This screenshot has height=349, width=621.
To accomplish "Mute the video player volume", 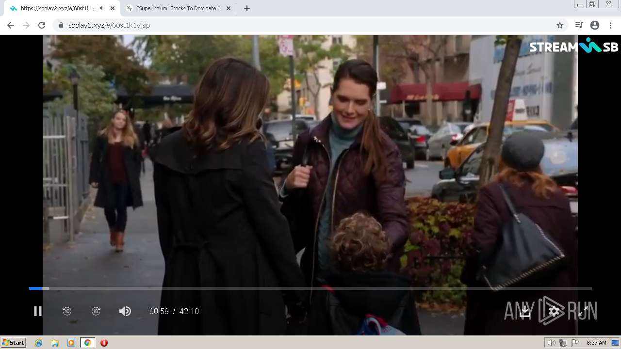I will pos(125,311).
